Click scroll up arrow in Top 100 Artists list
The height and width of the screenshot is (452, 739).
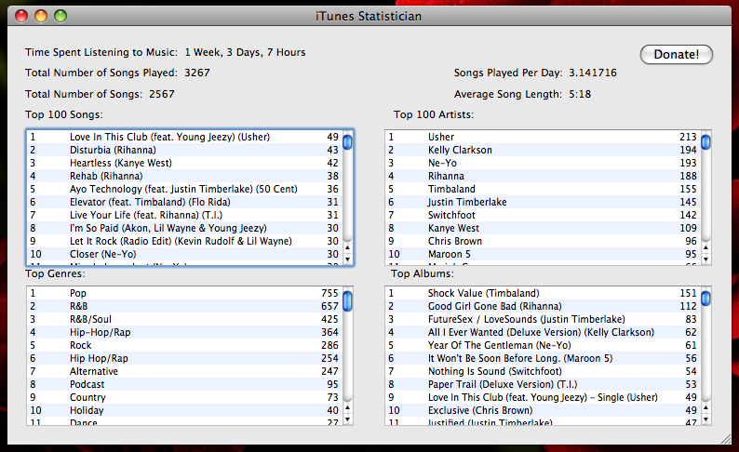click(705, 247)
